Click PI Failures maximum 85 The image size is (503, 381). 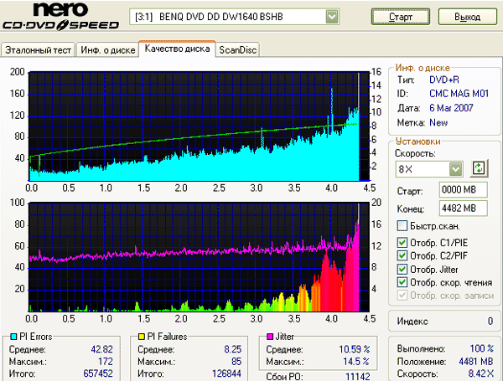pos(236,362)
